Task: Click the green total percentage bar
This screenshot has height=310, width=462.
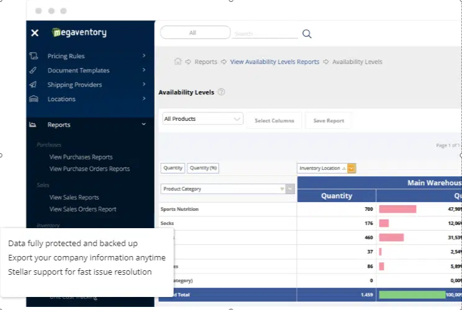Action: 412,294
